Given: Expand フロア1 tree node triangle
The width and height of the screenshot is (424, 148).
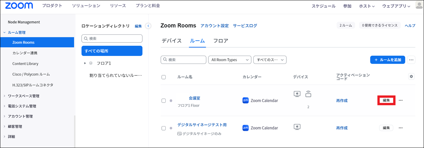Looking at the screenshot, I should click(85, 63).
